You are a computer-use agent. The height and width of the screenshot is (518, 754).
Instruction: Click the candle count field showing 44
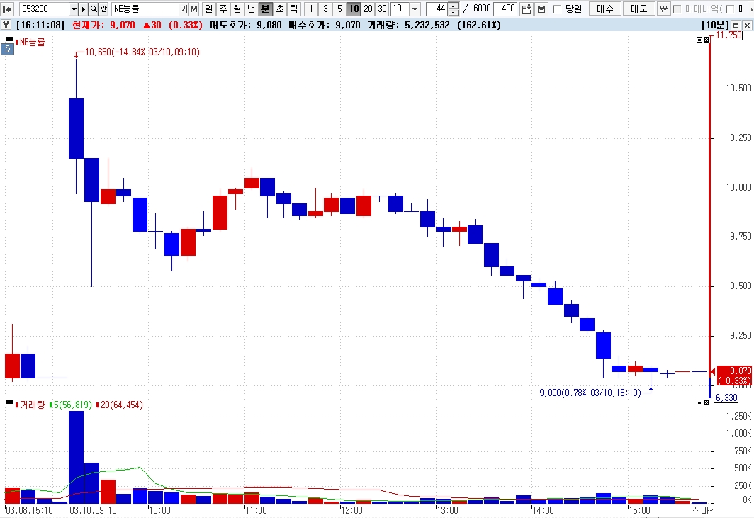click(x=437, y=9)
